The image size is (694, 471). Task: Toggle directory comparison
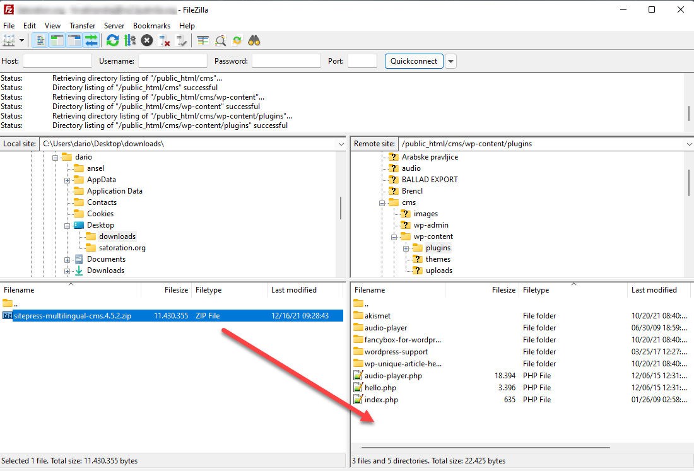(220, 41)
